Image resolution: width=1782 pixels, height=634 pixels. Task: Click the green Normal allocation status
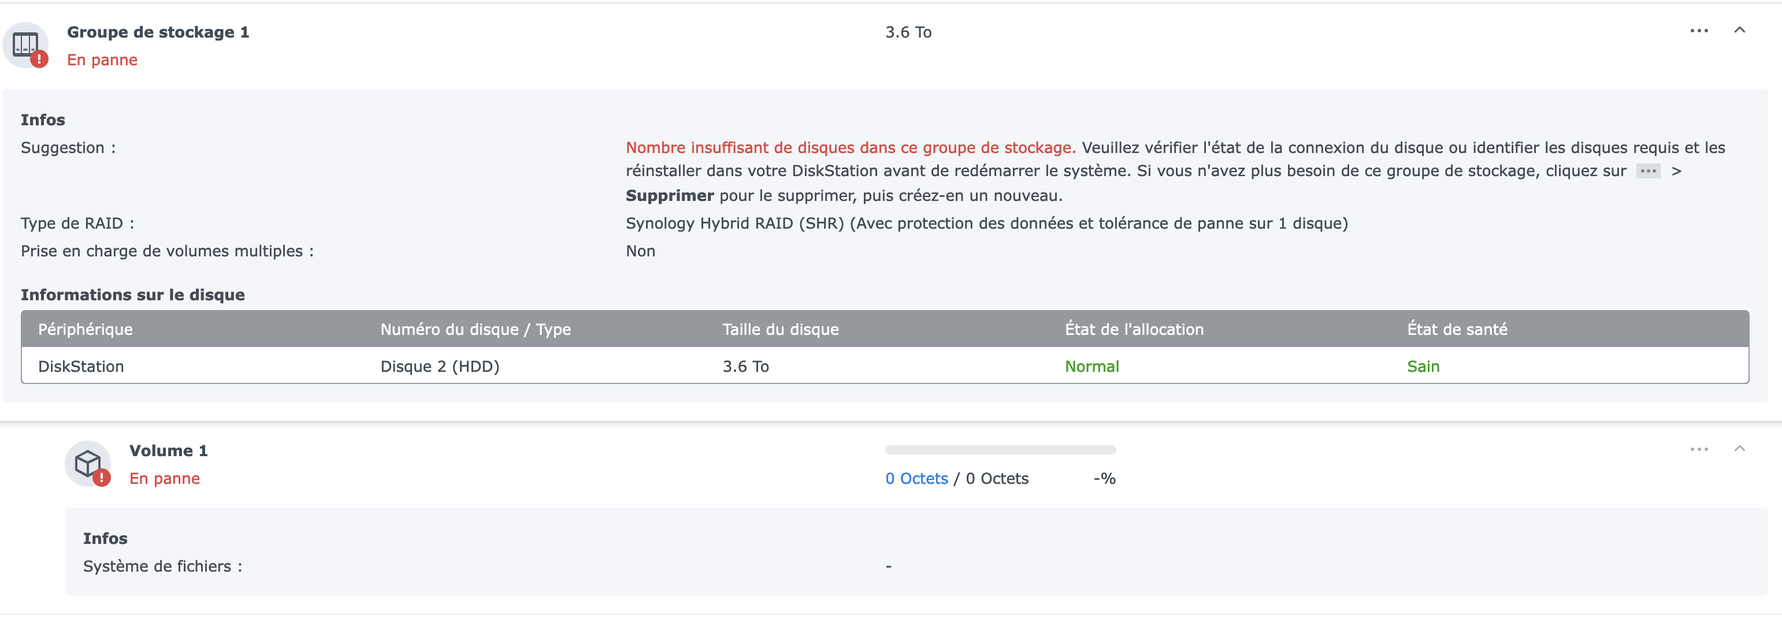(1092, 367)
